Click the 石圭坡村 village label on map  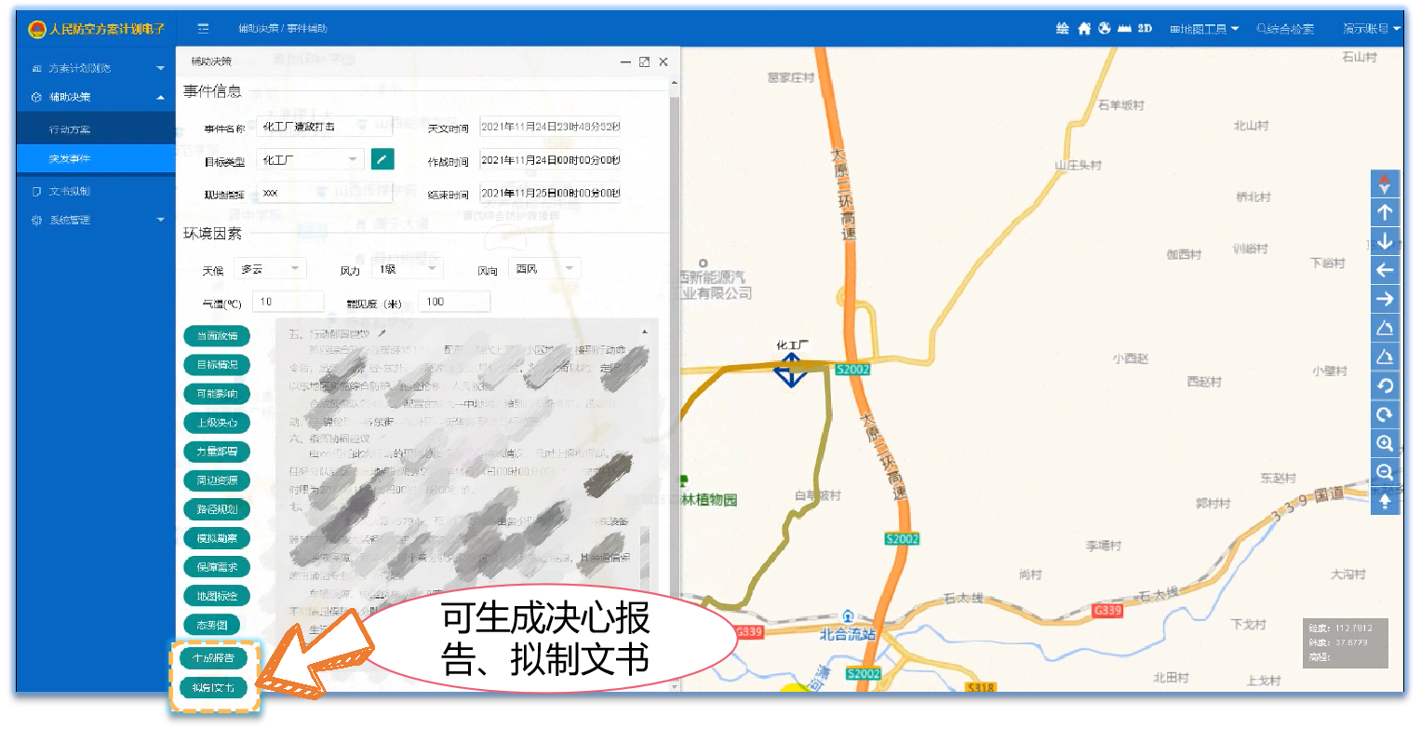click(x=1120, y=105)
